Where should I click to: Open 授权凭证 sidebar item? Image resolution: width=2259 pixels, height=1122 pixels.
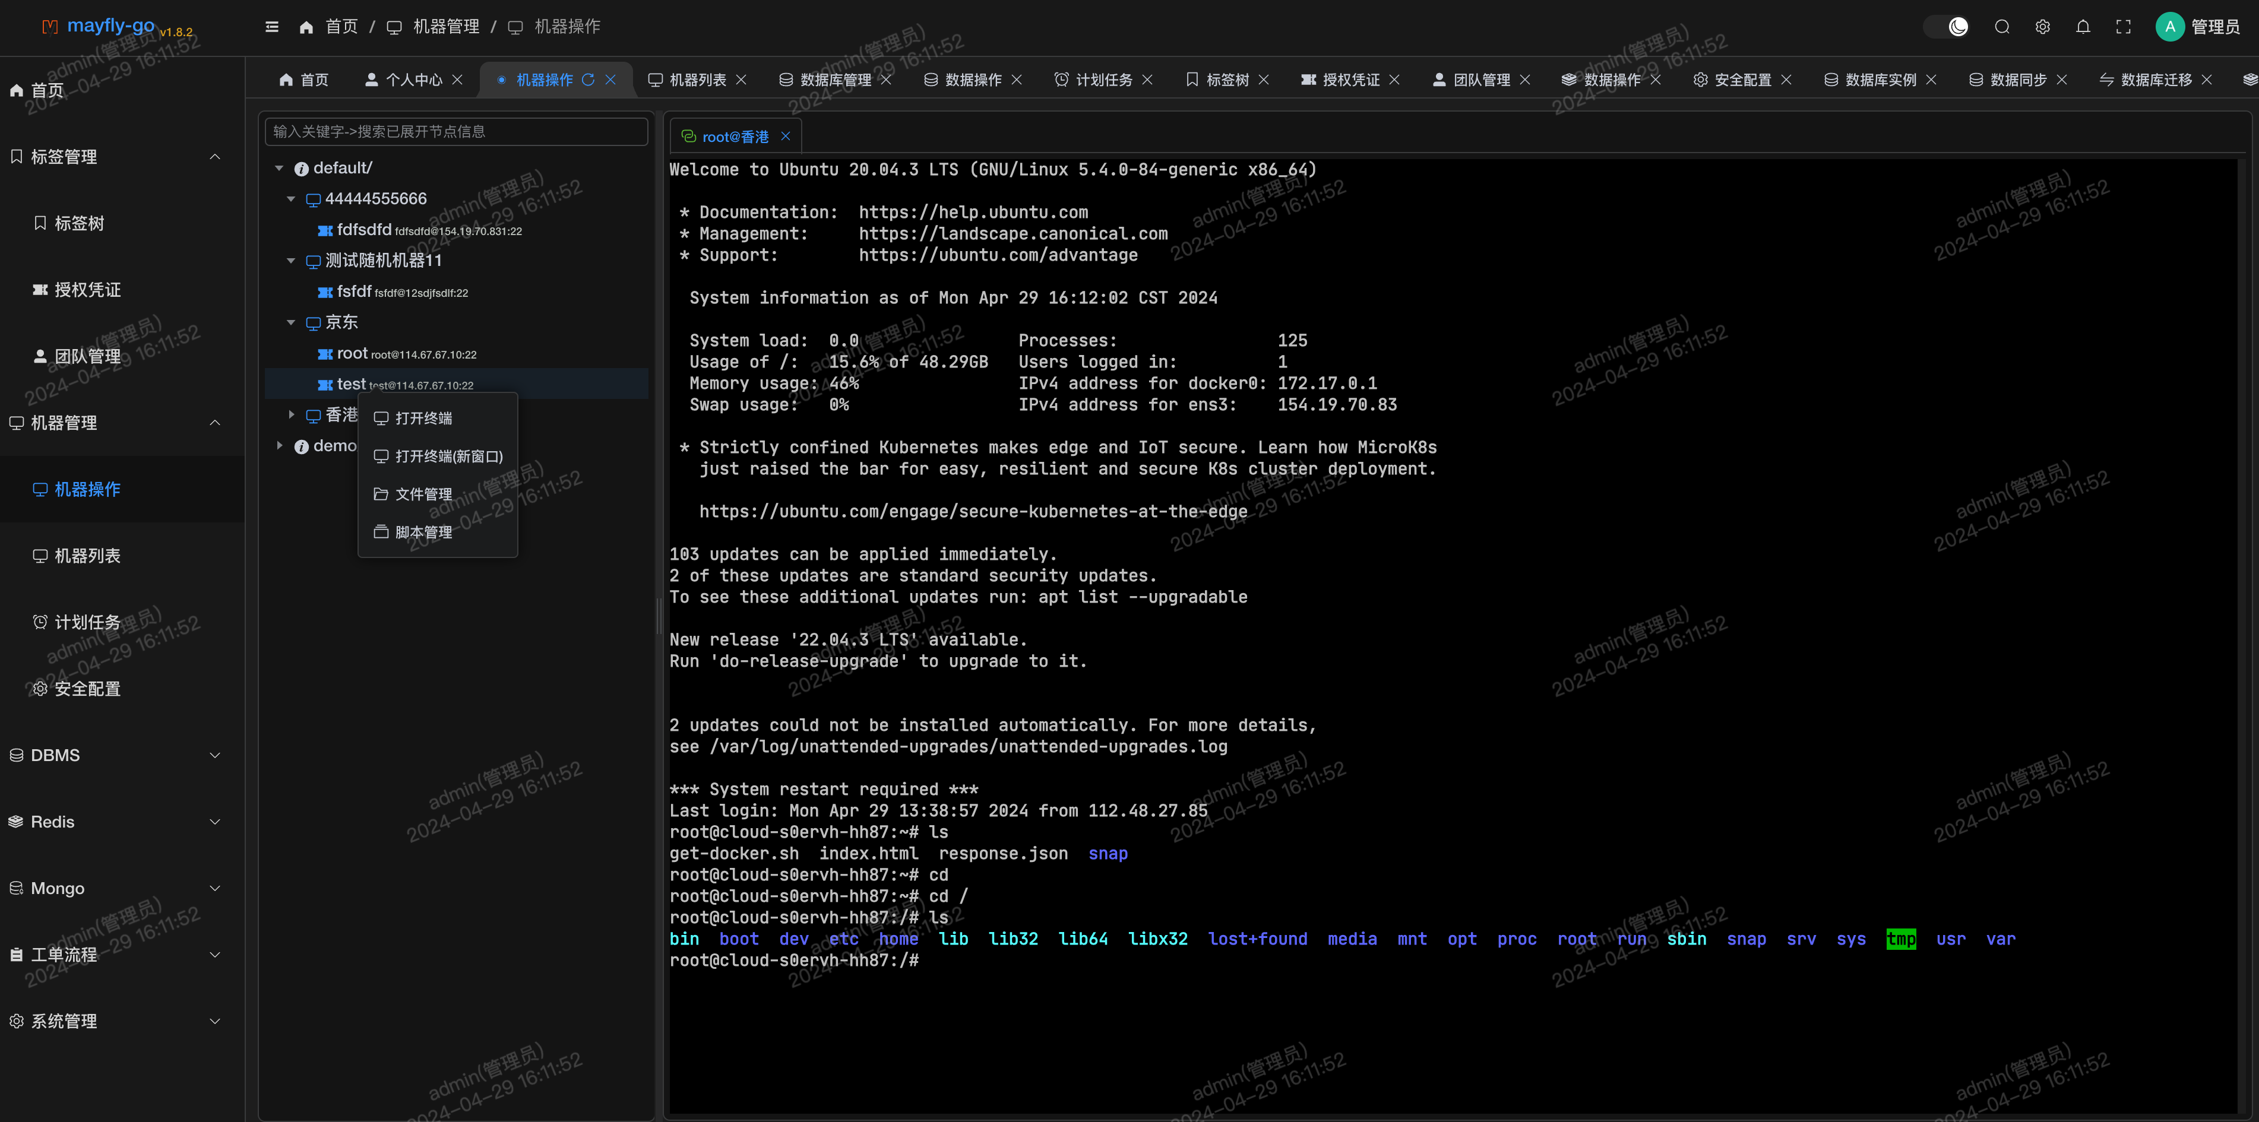pos(122,290)
